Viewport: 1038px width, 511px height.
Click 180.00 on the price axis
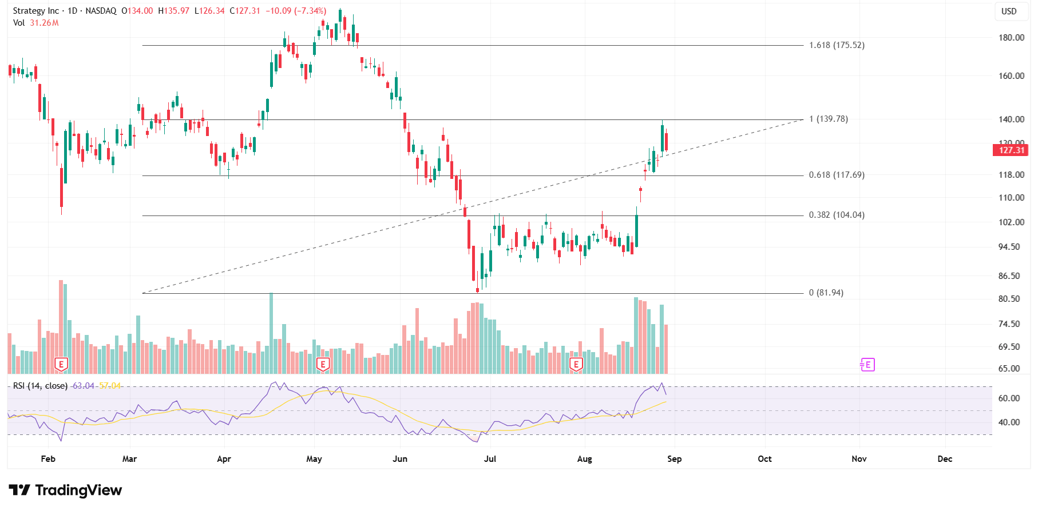point(1011,38)
